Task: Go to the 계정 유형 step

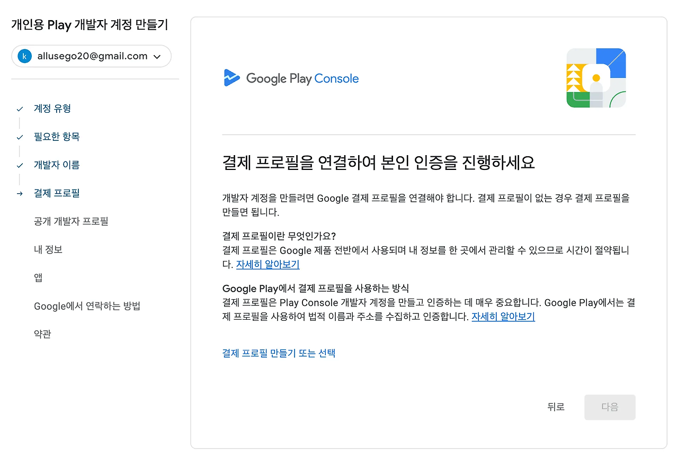Action: pyautogui.click(x=52, y=109)
